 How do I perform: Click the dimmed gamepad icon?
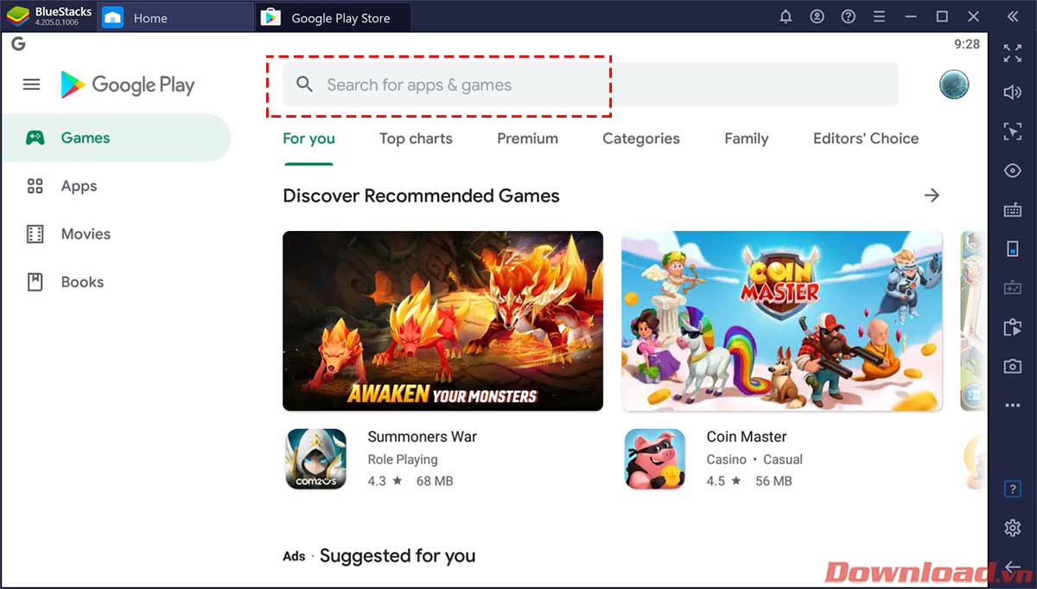tap(1013, 288)
